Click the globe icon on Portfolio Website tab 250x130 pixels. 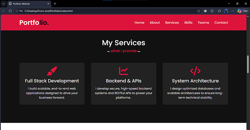tap(10, 4)
